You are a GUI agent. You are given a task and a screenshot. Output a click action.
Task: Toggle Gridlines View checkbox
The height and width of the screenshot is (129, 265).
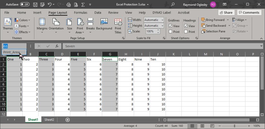[x=170, y=26]
